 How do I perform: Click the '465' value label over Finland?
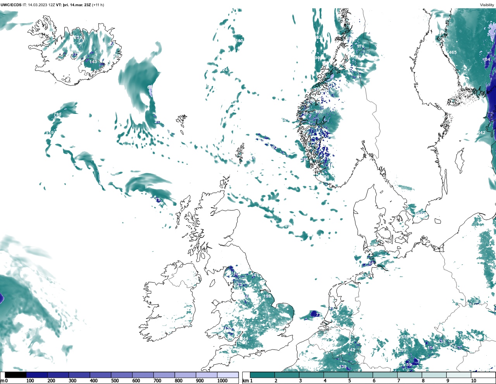tap(453, 52)
